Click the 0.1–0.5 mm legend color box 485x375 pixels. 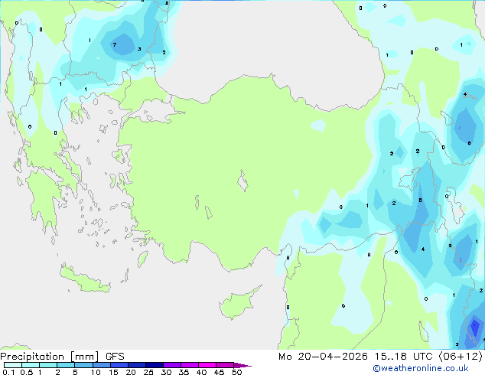click(x=13, y=365)
